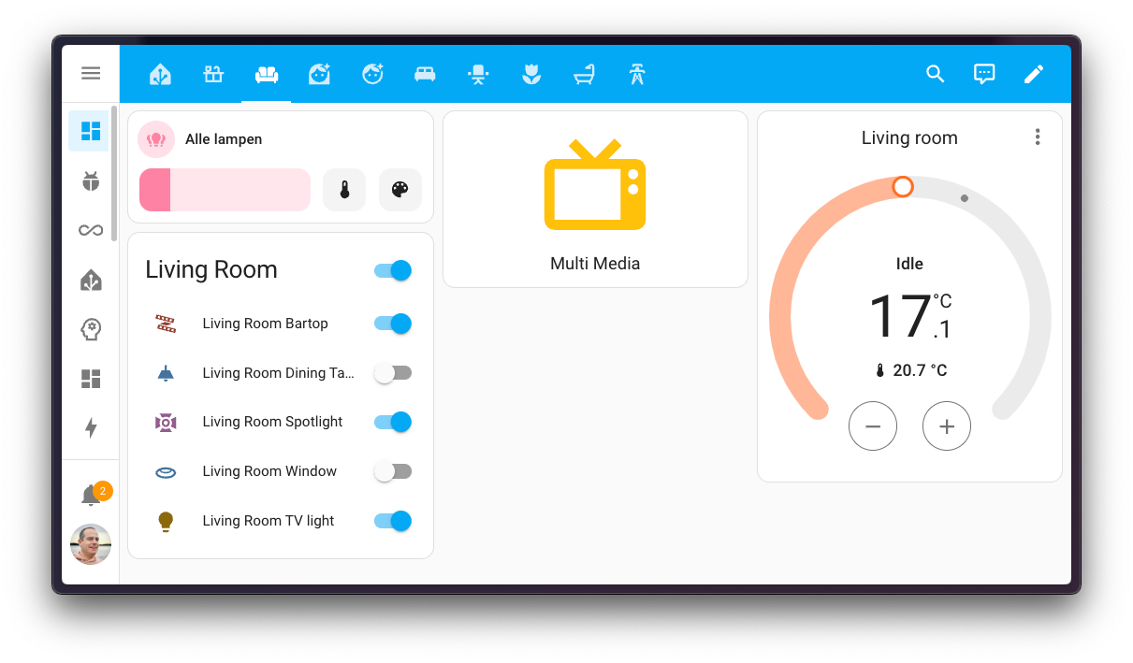Open the hamburger menu in the sidebar
The height and width of the screenshot is (663, 1133).
click(90, 73)
